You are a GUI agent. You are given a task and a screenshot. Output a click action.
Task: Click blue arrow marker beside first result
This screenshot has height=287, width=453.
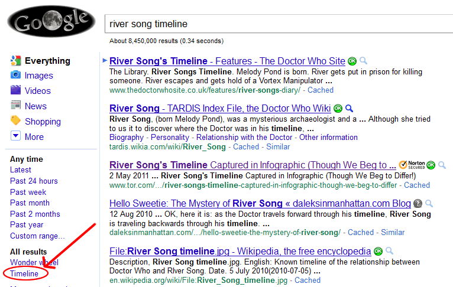[x=105, y=61]
